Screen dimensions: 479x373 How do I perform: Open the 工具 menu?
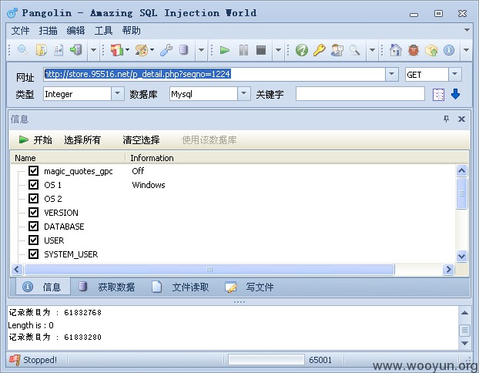103,31
